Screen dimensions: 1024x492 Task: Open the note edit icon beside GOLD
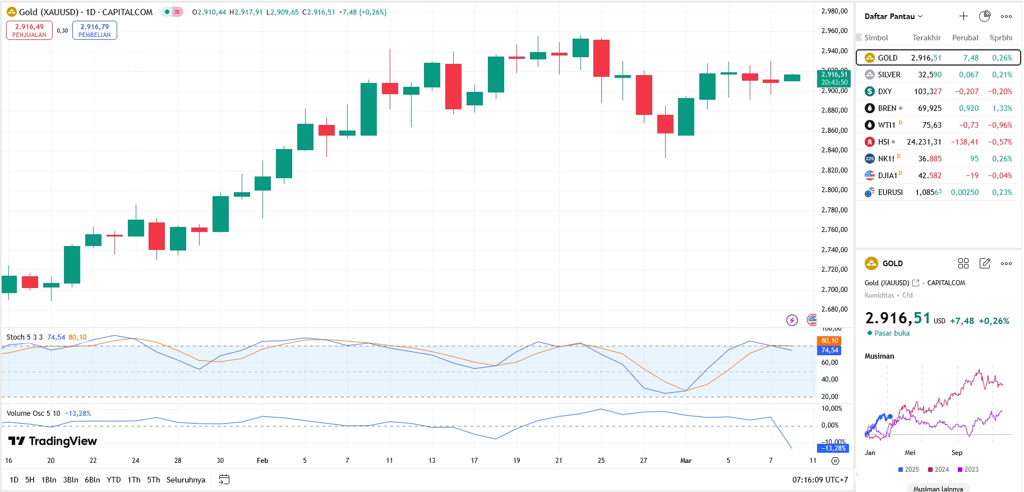tap(985, 263)
